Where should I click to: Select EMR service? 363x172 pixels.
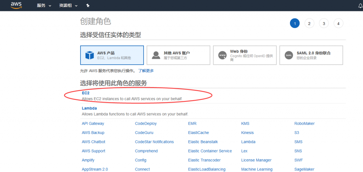(192, 123)
